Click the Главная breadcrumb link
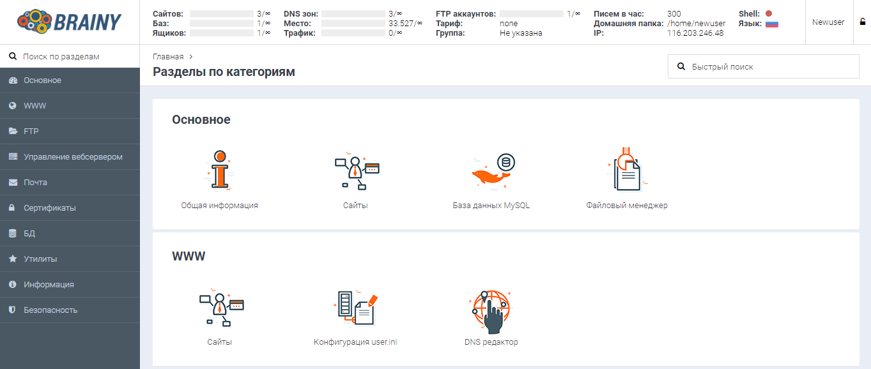 (x=168, y=57)
